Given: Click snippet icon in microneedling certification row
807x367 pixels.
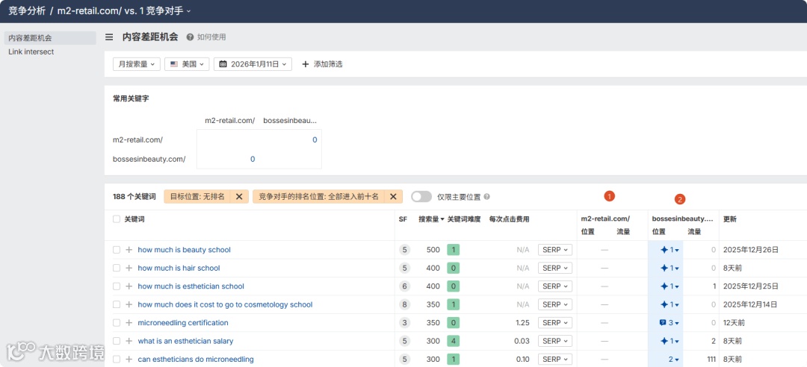Looking at the screenshot, I should [663, 323].
